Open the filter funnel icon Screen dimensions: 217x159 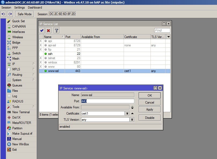pyautogui.click(x=57, y=31)
